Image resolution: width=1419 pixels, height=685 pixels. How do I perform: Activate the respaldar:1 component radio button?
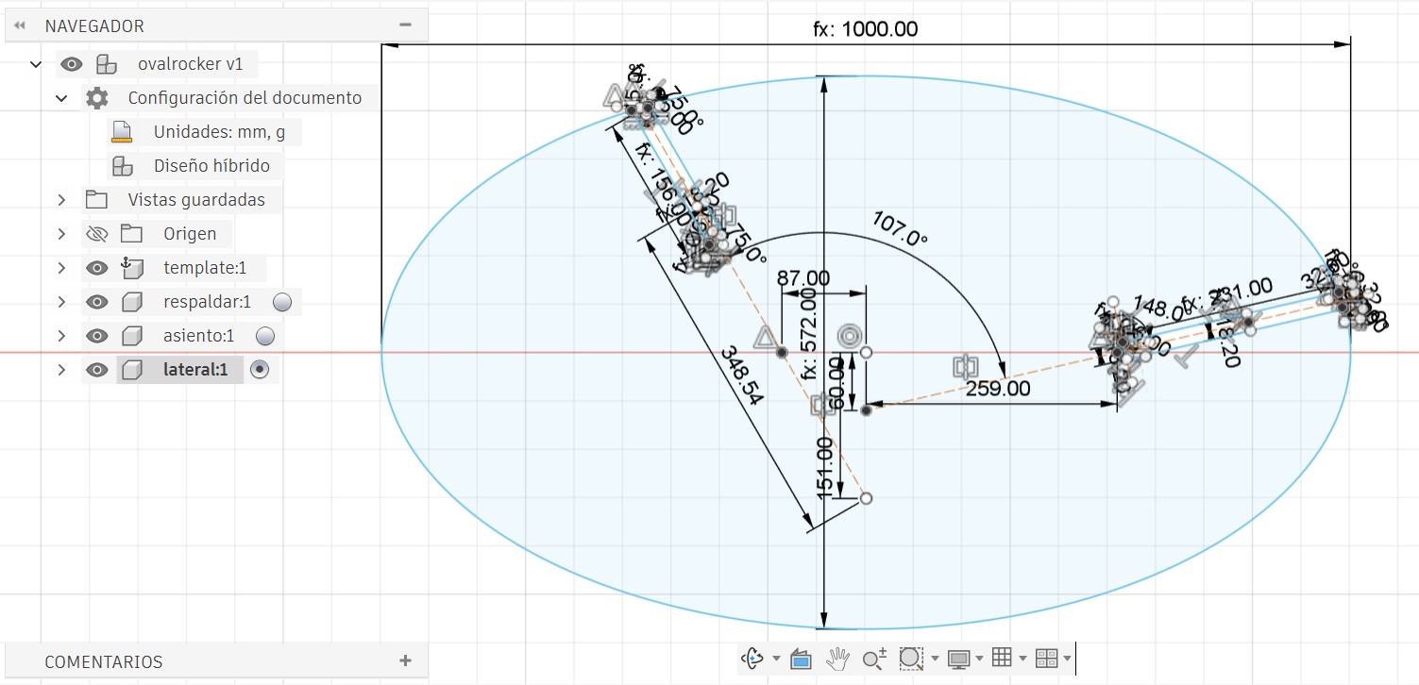pyautogui.click(x=282, y=302)
